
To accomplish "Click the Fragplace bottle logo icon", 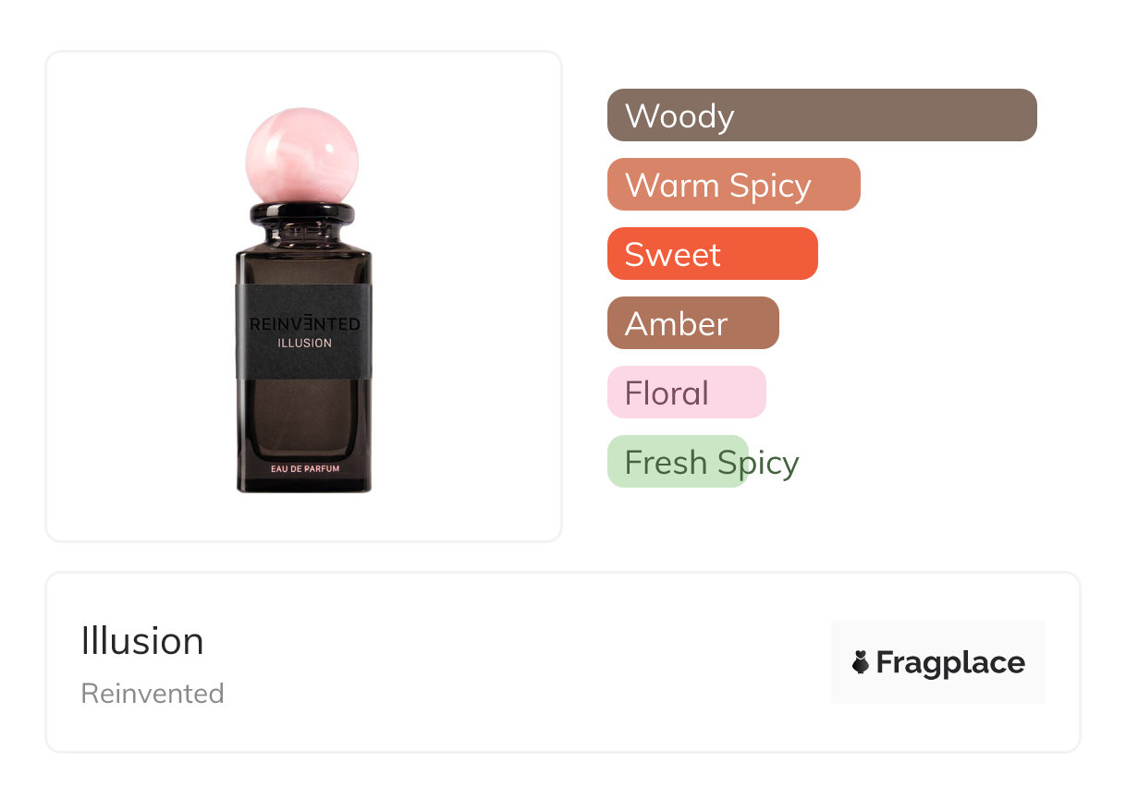I will (x=861, y=662).
